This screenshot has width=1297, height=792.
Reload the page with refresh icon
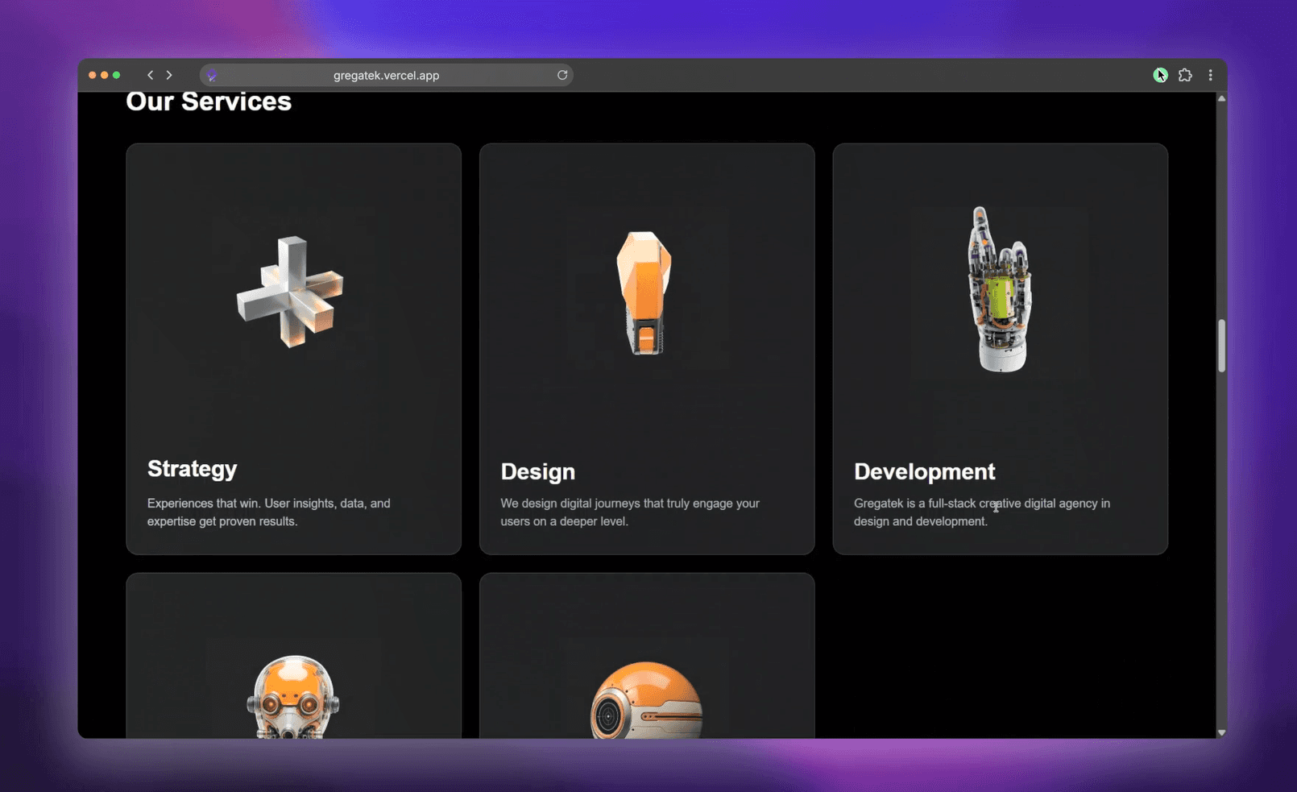(562, 75)
